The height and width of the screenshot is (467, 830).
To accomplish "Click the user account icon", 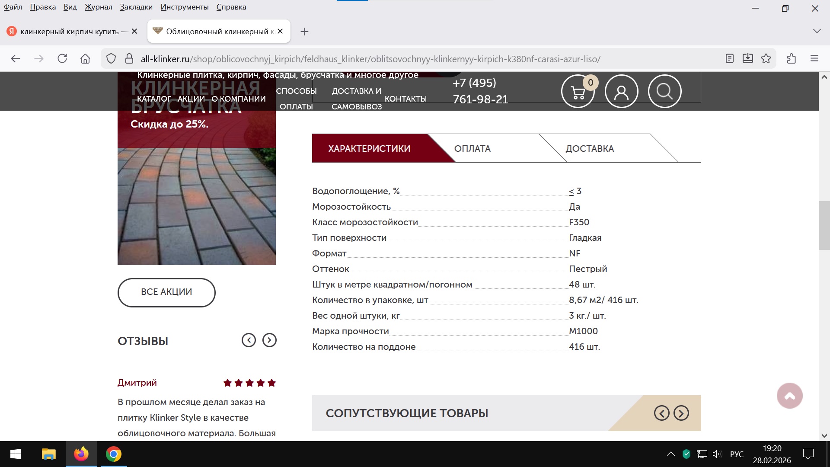I will (x=621, y=92).
